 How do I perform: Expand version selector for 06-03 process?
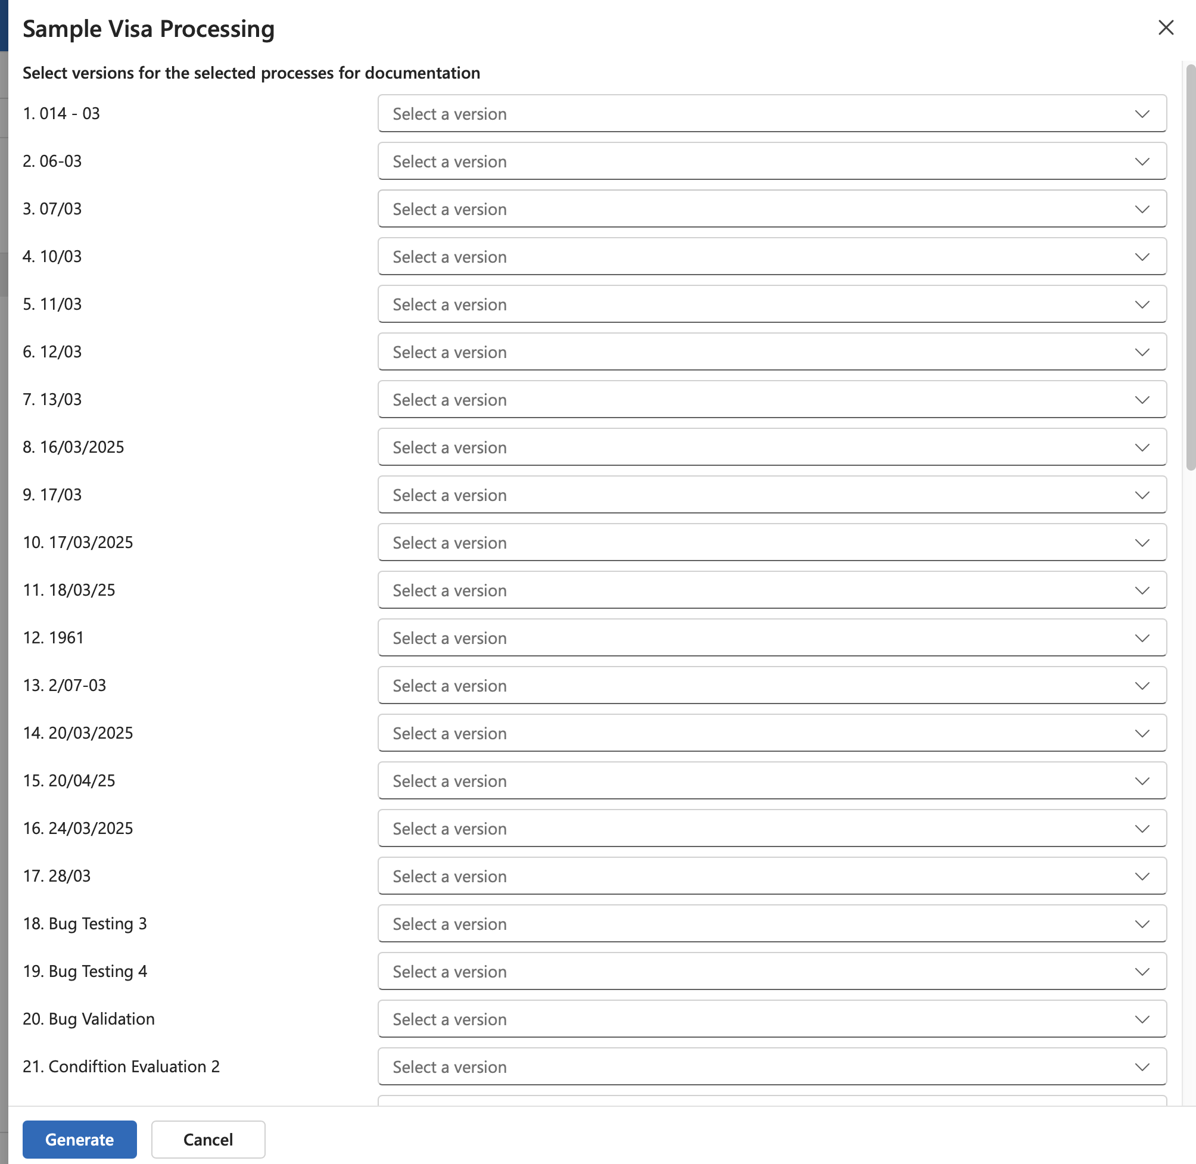[x=771, y=161]
